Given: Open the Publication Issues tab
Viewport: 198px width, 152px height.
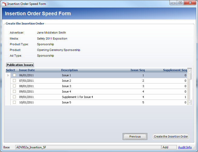Looking at the screenshot, I should coord(20,65).
